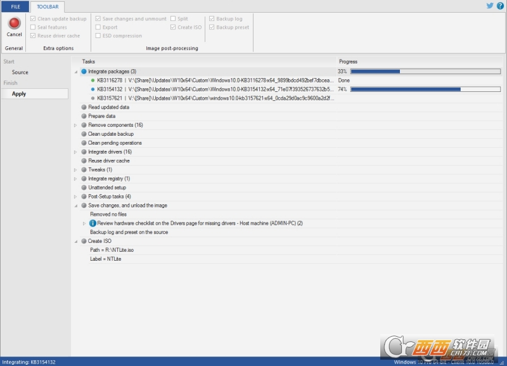This screenshot has height=366, width=507.
Task: Switch to the FILE tab
Action: point(15,6)
